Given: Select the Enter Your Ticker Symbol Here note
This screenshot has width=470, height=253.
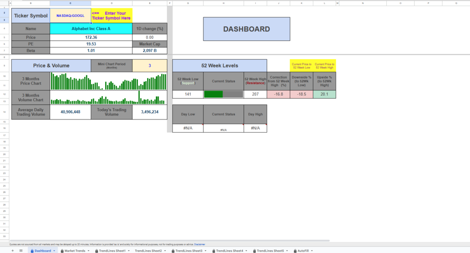Looking at the screenshot, I should [x=111, y=15].
